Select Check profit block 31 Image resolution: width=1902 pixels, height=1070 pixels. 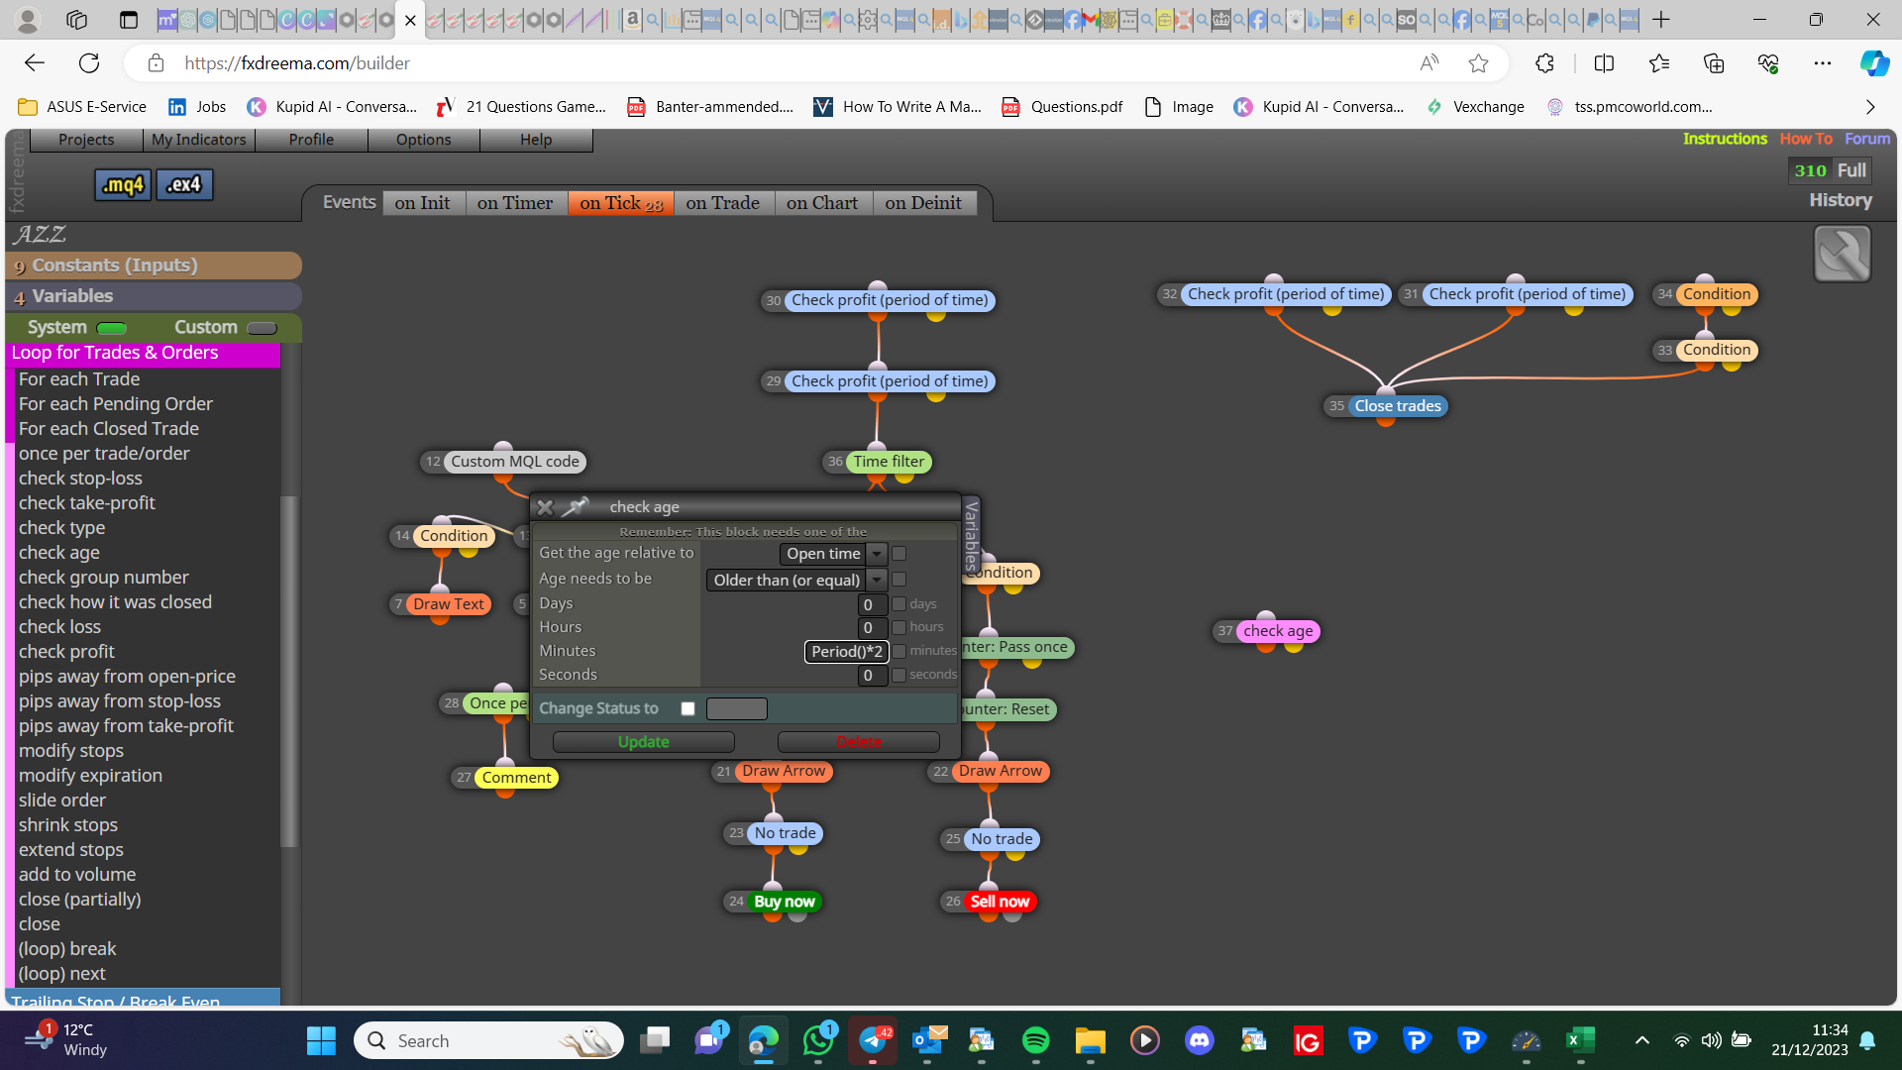tap(1528, 294)
